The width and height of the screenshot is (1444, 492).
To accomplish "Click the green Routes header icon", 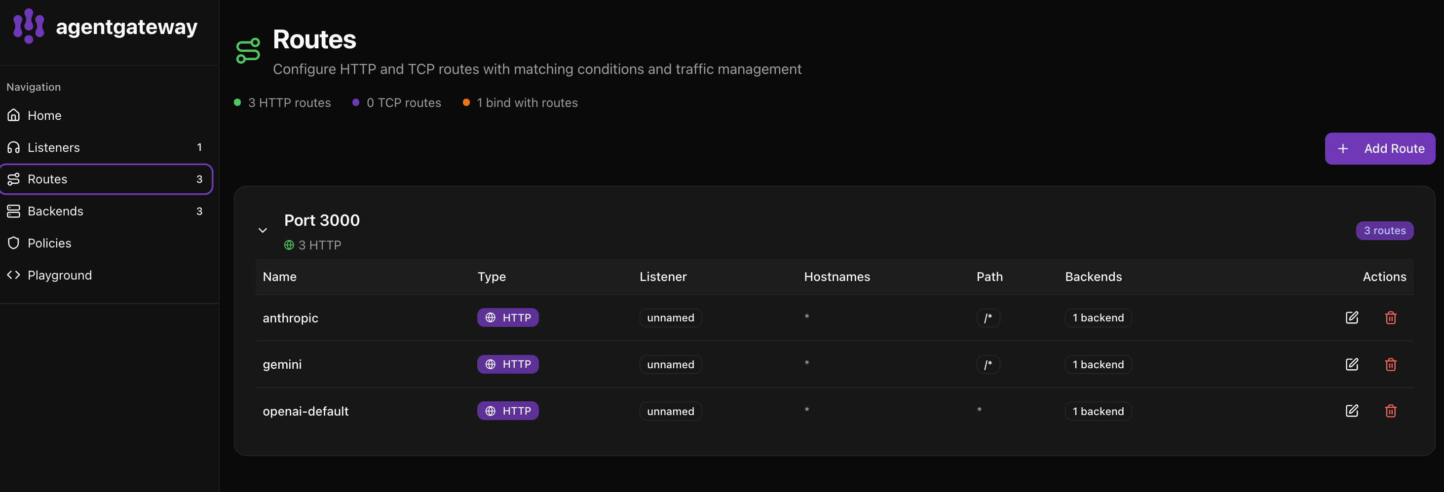I will [248, 51].
